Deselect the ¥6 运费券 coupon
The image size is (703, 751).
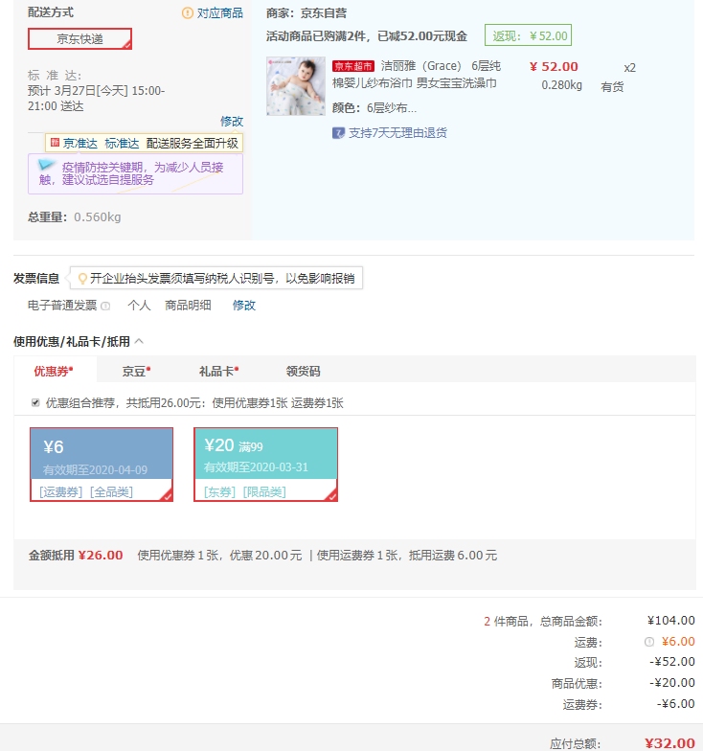coord(102,465)
